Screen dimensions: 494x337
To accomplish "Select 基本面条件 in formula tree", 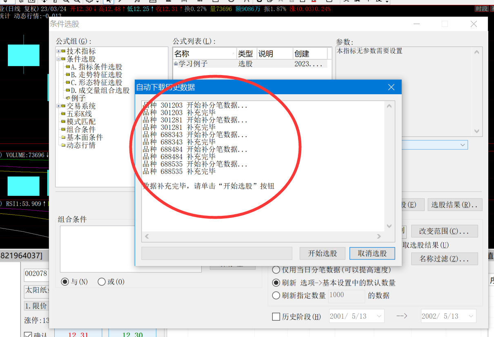I will 85,137.
